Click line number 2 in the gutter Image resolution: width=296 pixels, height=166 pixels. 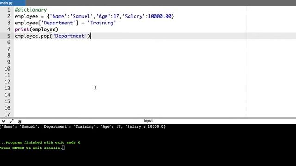pyautogui.click(x=9, y=17)
